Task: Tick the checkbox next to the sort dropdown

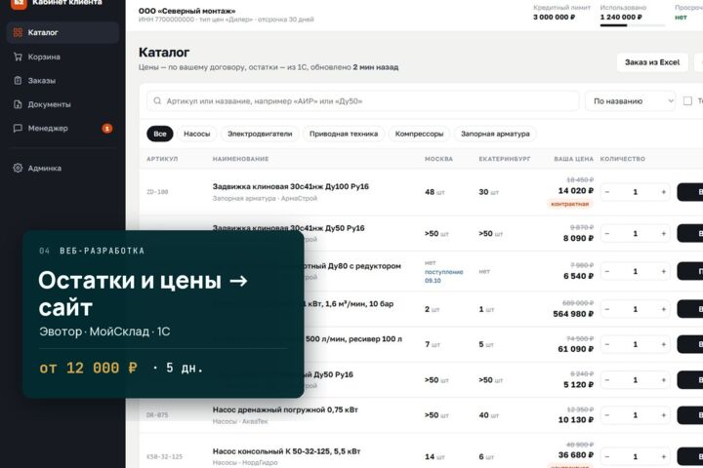Action: coord(687,100)
